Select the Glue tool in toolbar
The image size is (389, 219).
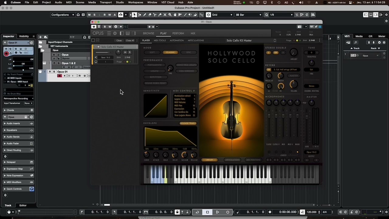(160, 15)
